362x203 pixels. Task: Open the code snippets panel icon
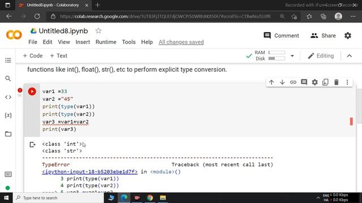(8, 97)
